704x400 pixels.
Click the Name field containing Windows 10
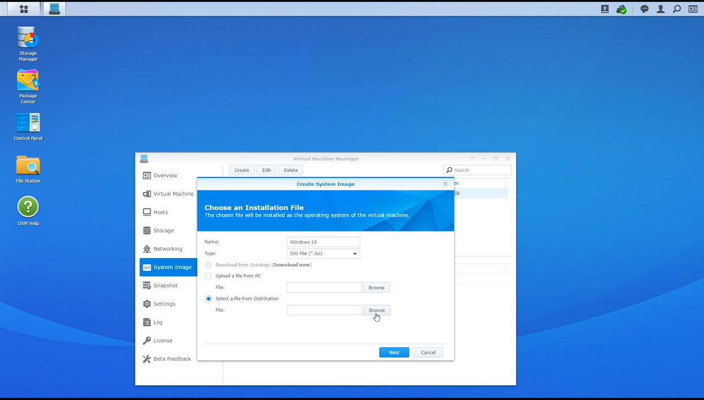point(323,242)
